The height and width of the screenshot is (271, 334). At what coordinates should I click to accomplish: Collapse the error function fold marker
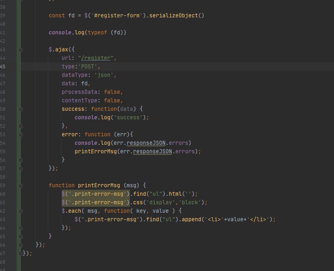coord(20,135)
